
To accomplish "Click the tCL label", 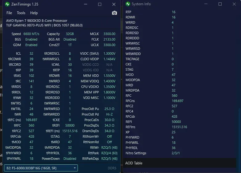I will (x=18, y=53).
